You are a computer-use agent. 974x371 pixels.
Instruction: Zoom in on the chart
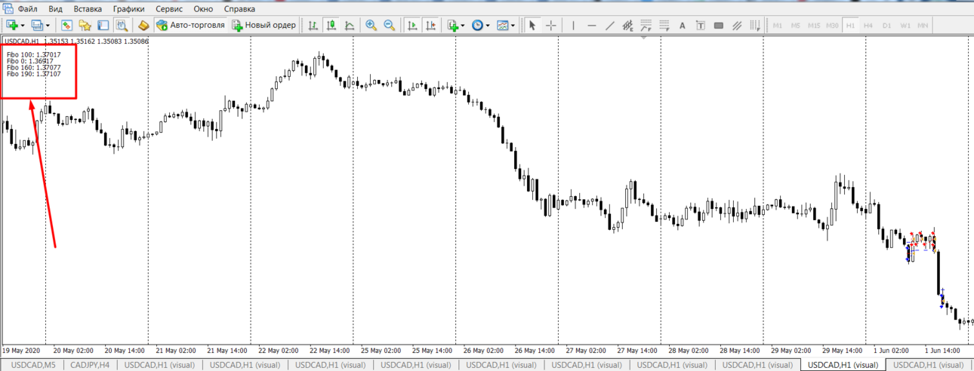pos(371,25)
